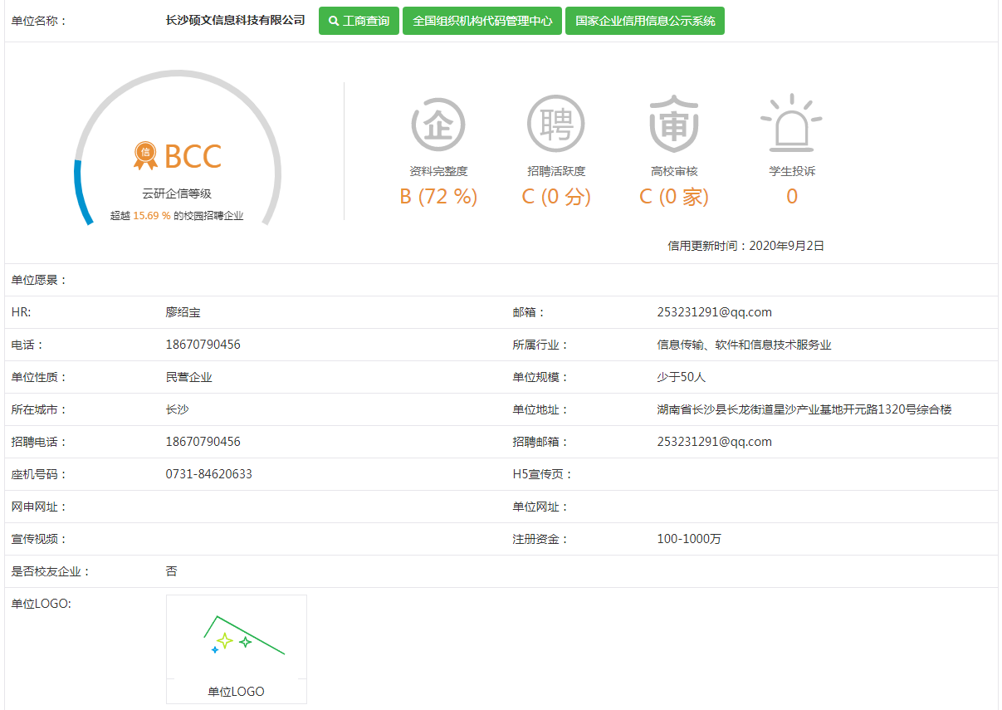Viewport: 1002px width, 710px height.
Task: Click the student complaints count 0
Action: point(791,197)
